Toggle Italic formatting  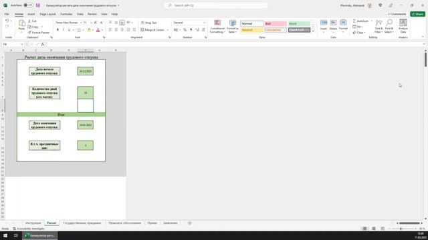point(64,29)
